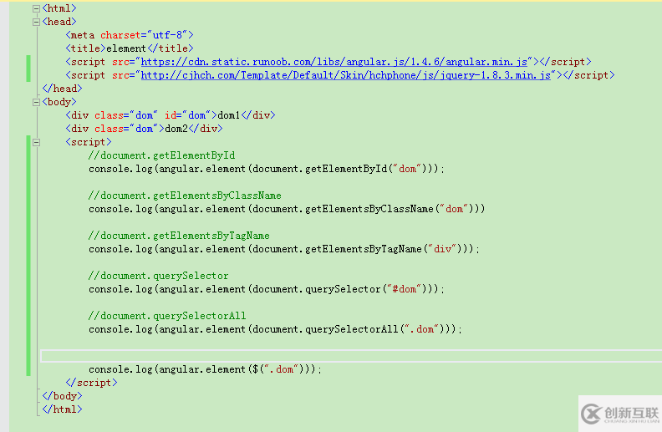
Task: Click the getElementById("dom") console.log line
Action: tap(267, 169)
